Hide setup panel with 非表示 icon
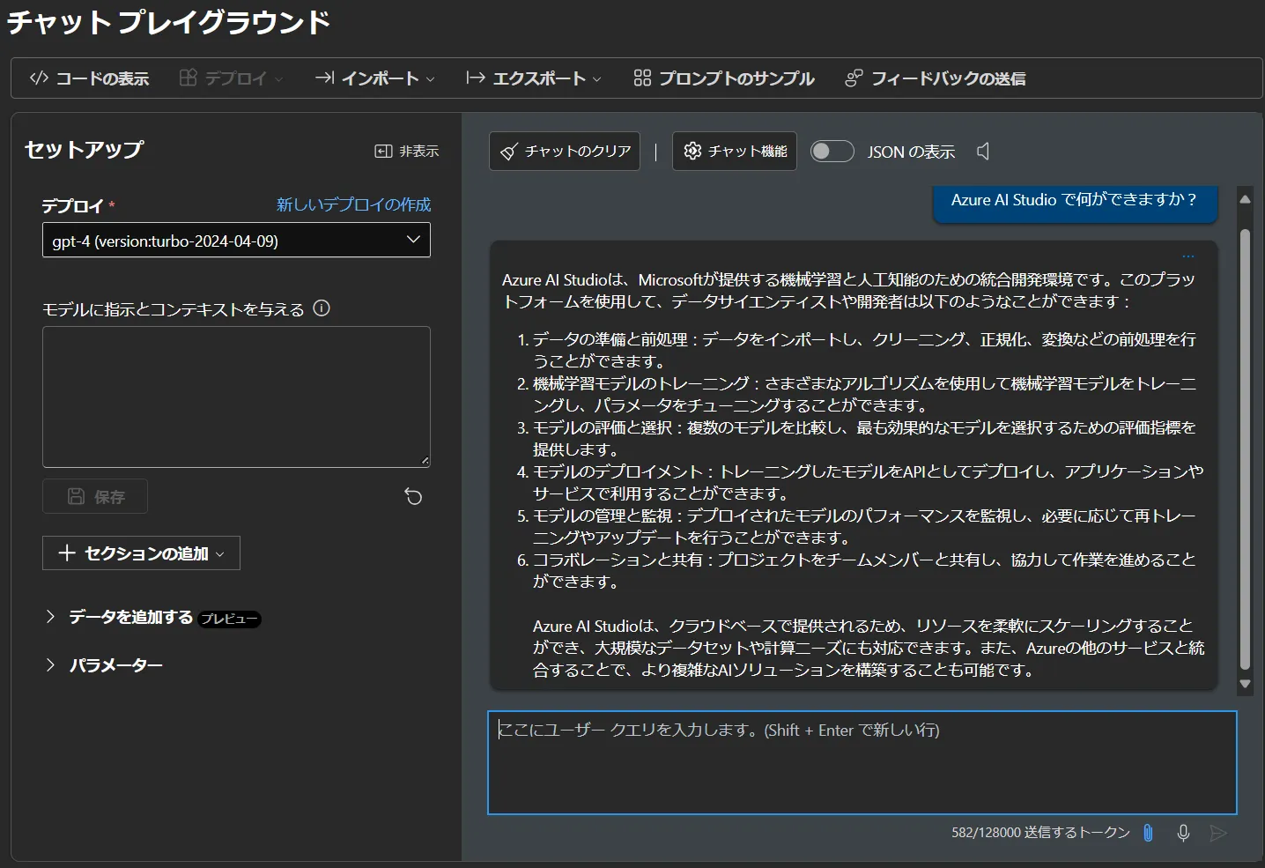The image size is (1265, 868). click(x=406, y=152)
